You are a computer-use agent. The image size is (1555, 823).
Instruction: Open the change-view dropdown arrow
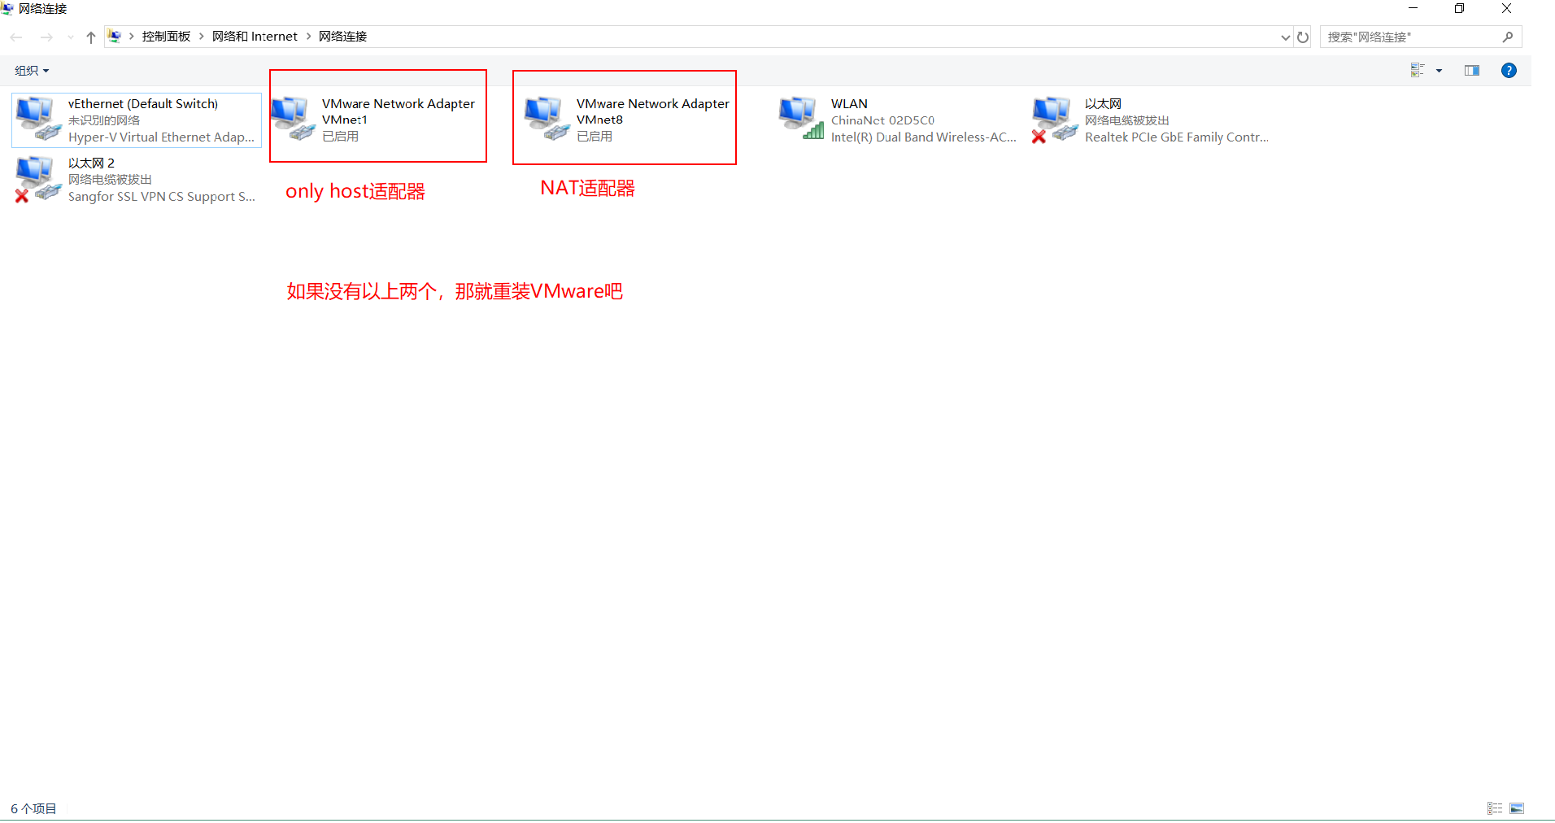tap(1438, 70)
